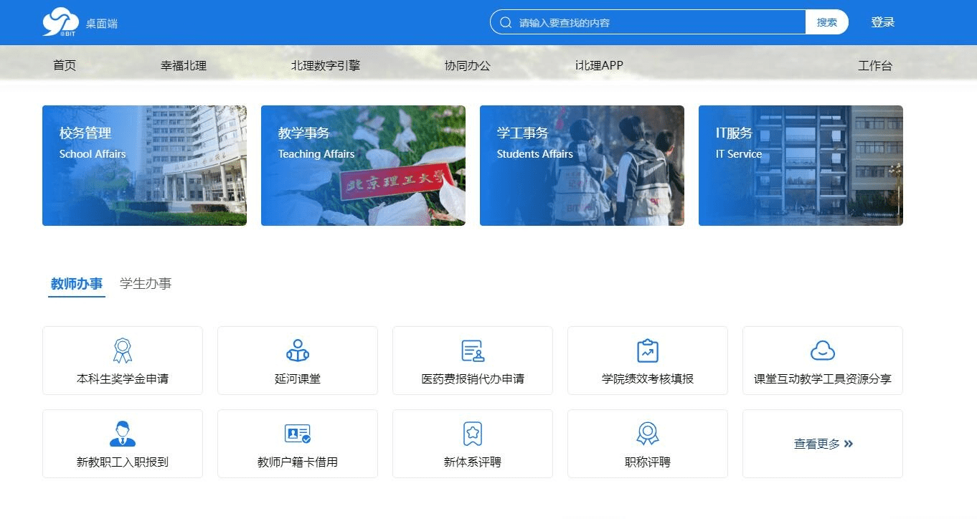The image size is (977, 519).
Task: Select the 学院绩效考核填报 clipboard icon
Action: 648,351
